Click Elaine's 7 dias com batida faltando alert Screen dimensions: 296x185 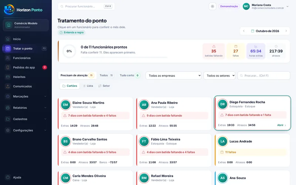pos(95,115)
